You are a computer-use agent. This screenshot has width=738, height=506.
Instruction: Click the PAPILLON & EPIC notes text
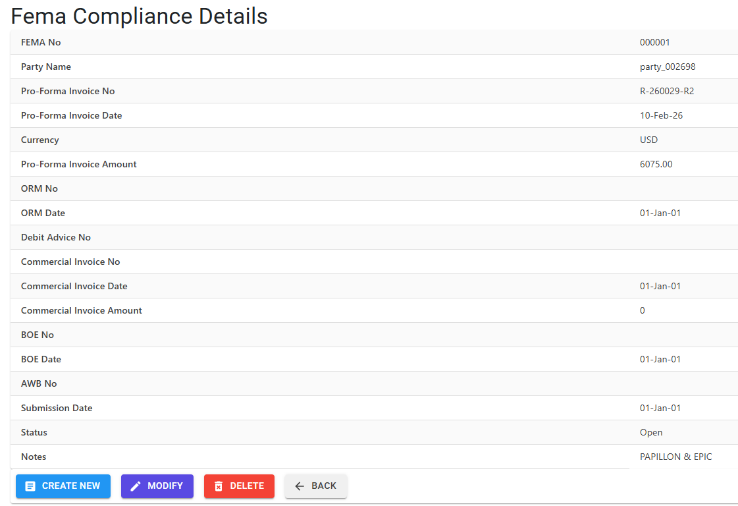coord(676,457)
